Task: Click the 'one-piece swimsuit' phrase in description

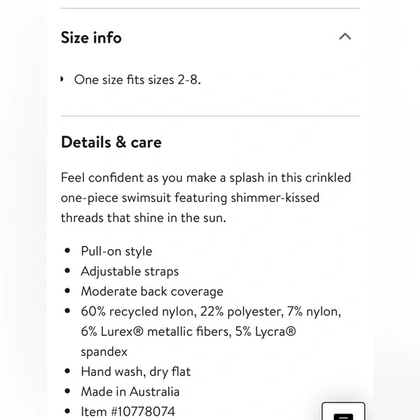Action: 116,198
